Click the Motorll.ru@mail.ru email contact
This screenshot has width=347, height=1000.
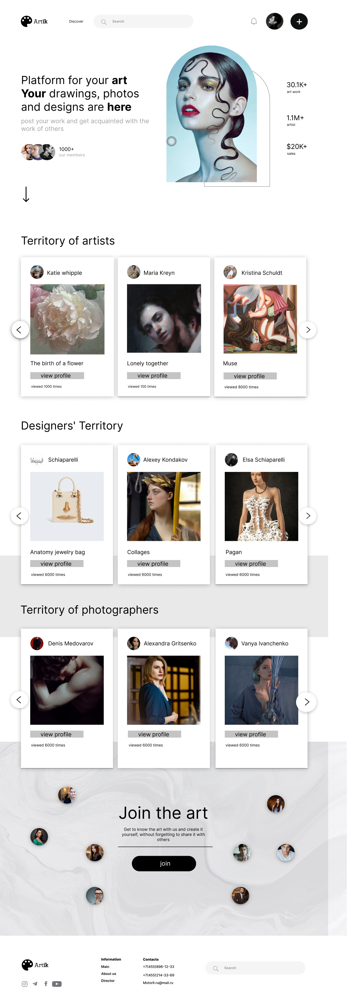coord(158,982)
